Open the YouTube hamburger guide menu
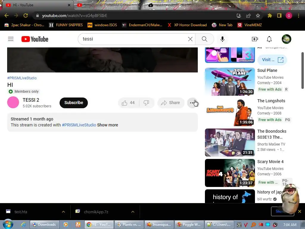This screenshot has width=305, height=229. pyautogui.click(x=11, y=39)
